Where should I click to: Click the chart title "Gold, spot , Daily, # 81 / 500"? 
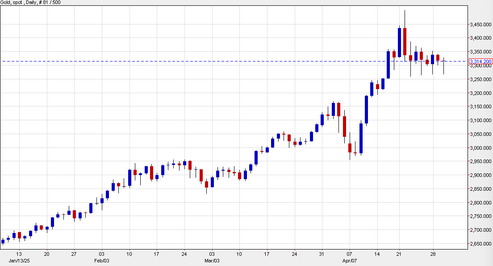click(30, 3)
